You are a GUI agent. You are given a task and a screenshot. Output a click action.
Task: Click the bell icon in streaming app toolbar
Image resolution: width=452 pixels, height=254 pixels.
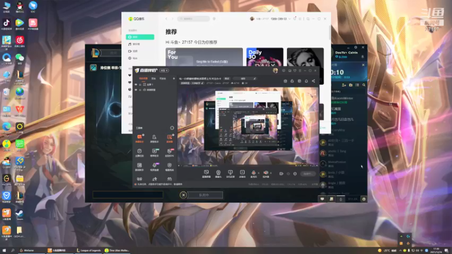coord(306,81)
